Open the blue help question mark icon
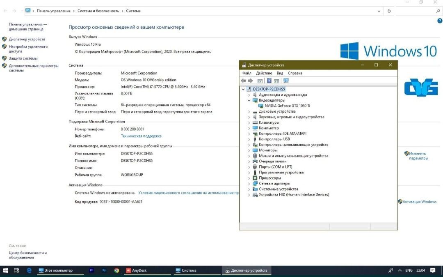The width and height of the screenshot is (443, 277). tap(440, 21)
